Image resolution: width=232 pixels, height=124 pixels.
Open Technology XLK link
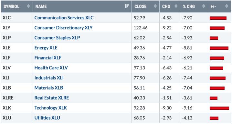pos(51,108)
